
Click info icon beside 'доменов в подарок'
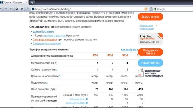pyautogui.click(x=87, y=103)
